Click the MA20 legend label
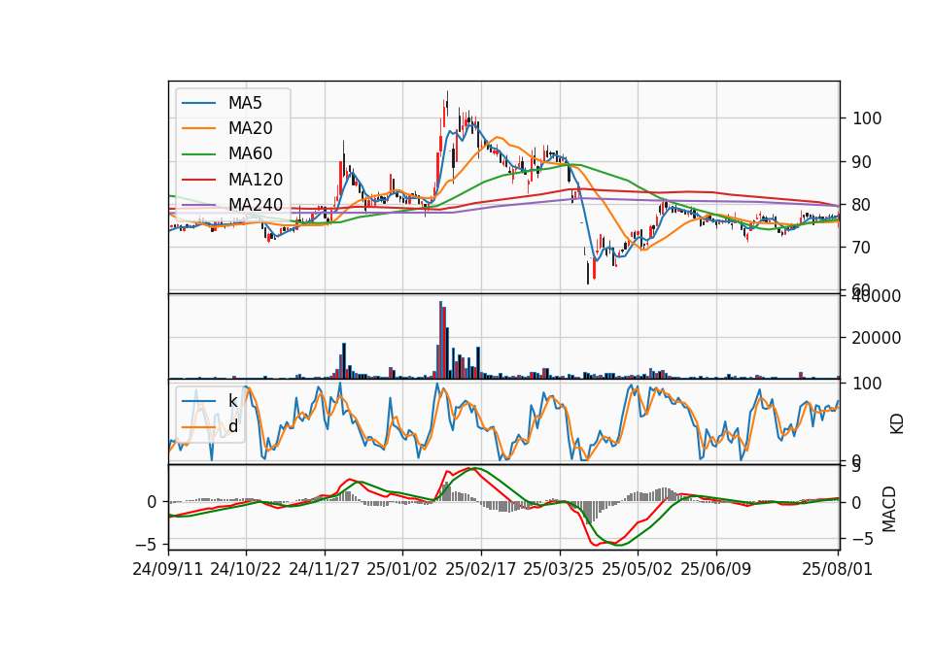Image resolution: width=933 pixels, height=670 pixels. click(250, 128)
